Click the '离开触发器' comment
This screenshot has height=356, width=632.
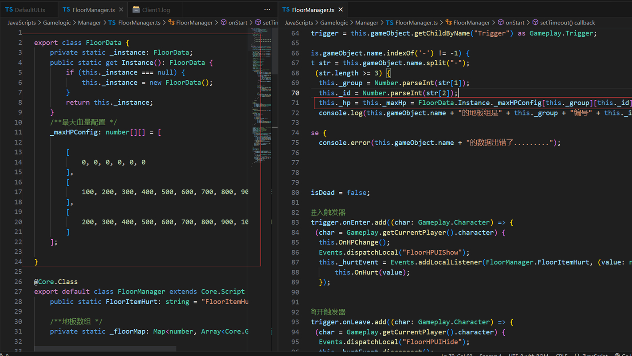328,312
